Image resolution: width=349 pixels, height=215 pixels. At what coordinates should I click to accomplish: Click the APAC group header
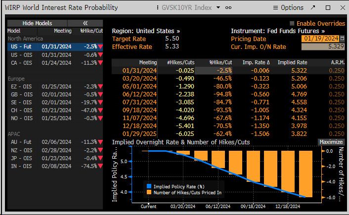tap(14, 134)
